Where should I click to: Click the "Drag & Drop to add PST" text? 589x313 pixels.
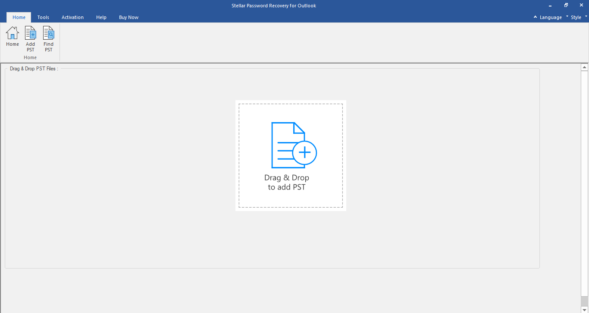click(287, 182)
